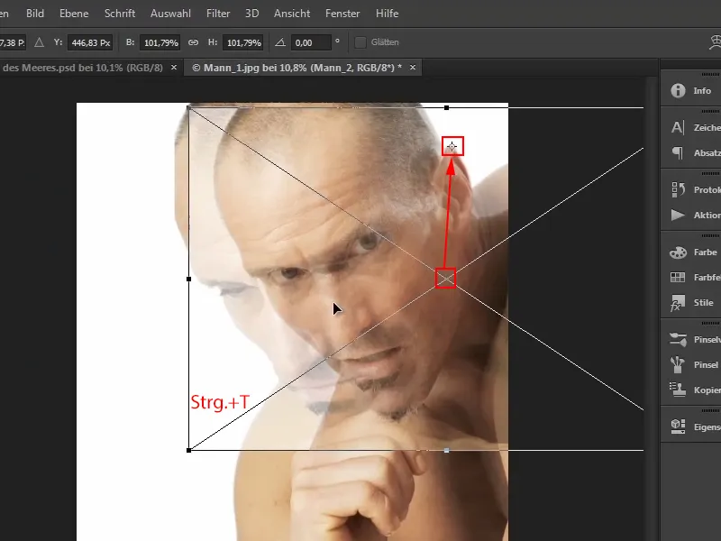Close the des Meeres.psd tab
This screenshot has width=721, height=541.
tap(174, 67)
